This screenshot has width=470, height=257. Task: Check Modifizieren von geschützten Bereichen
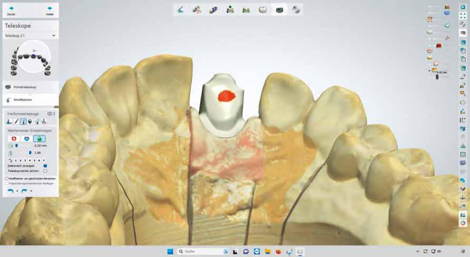pyautogui.click(x=7, y=179)
